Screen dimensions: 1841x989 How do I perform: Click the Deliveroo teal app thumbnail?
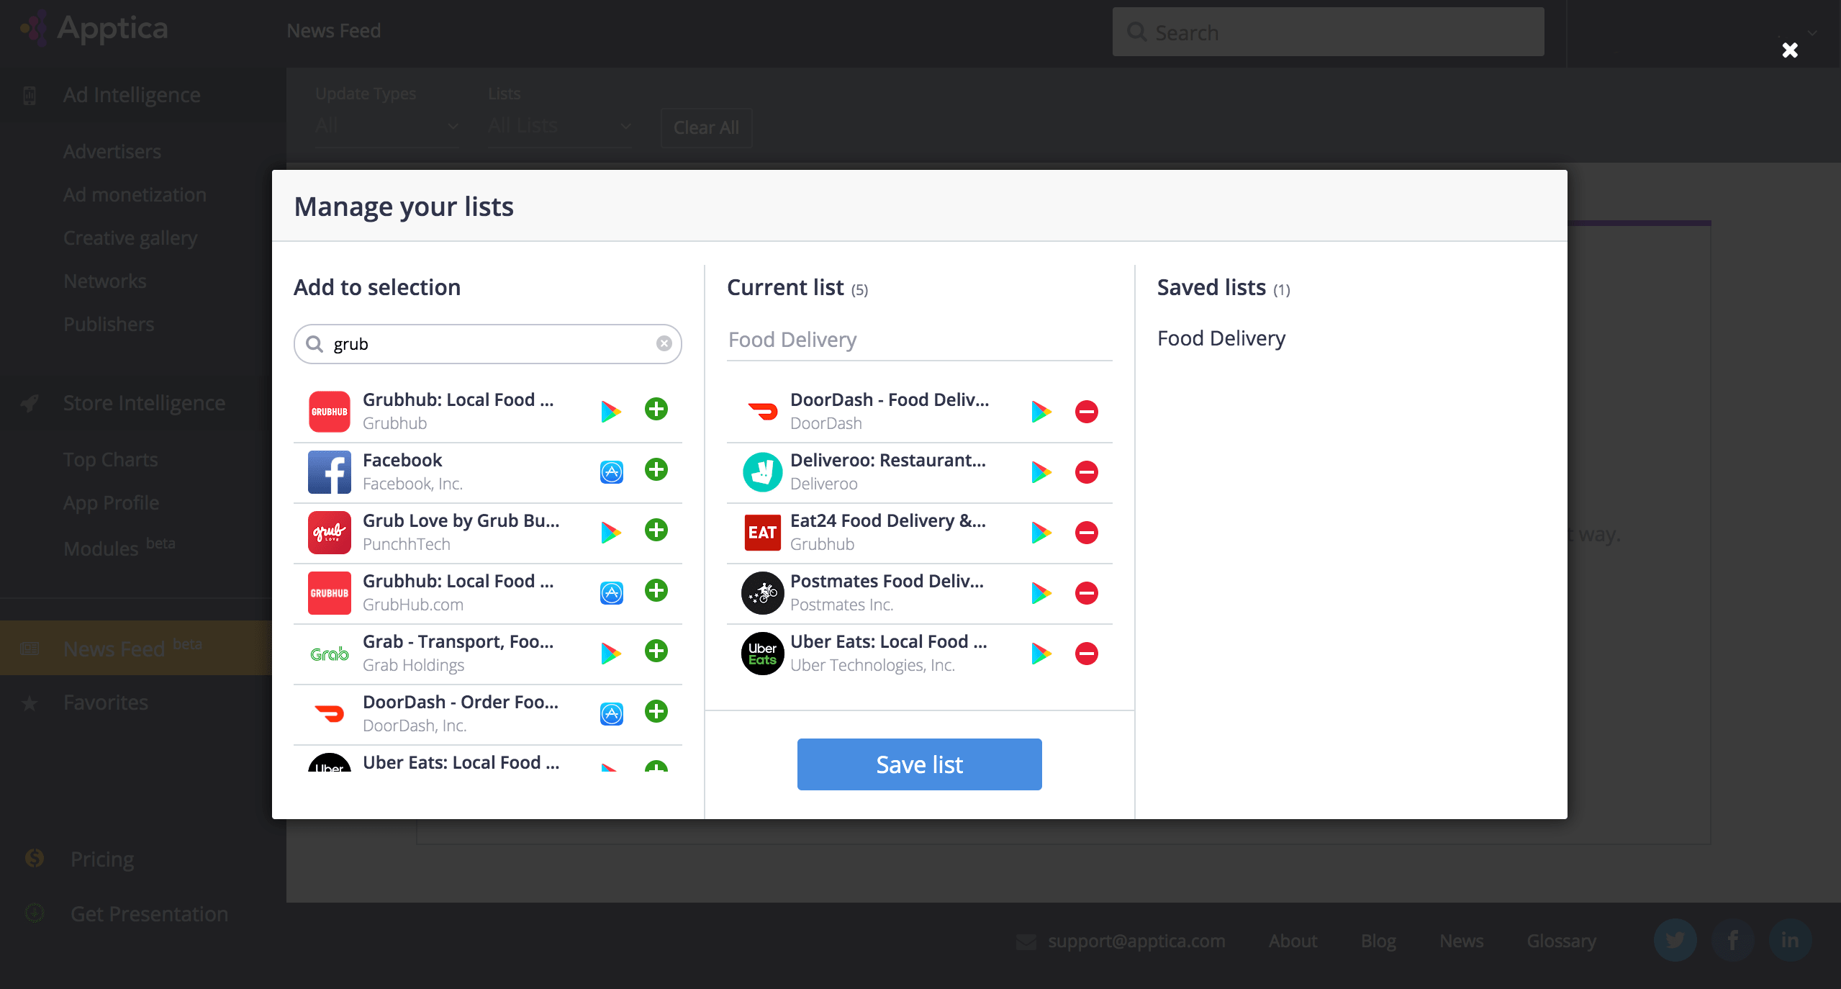click(762, 472)
